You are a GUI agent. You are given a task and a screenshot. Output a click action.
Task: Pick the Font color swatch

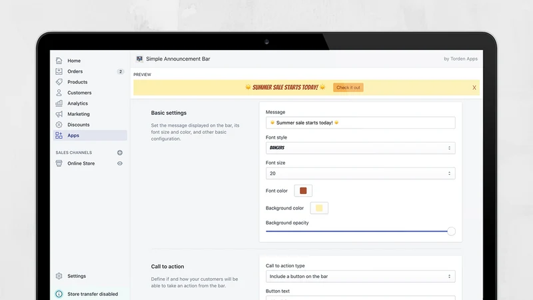coord(303,191)
